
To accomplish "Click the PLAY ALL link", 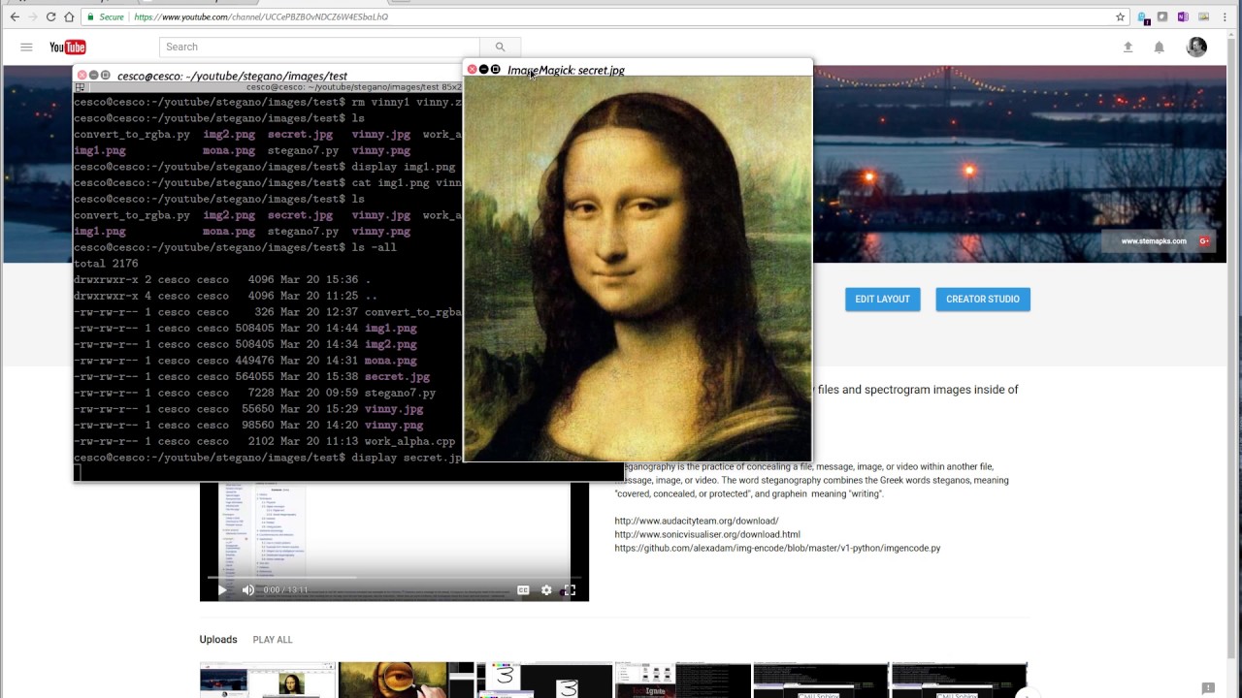I will (273, 640).
